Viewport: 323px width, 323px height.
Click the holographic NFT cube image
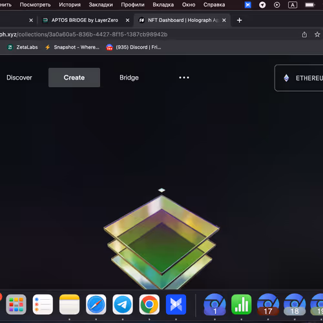pyautogui.click(x=161, y=239)
